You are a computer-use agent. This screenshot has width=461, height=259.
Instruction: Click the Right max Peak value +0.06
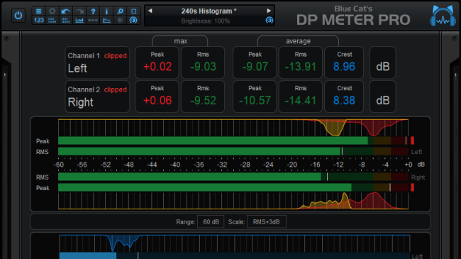point(157,100)
